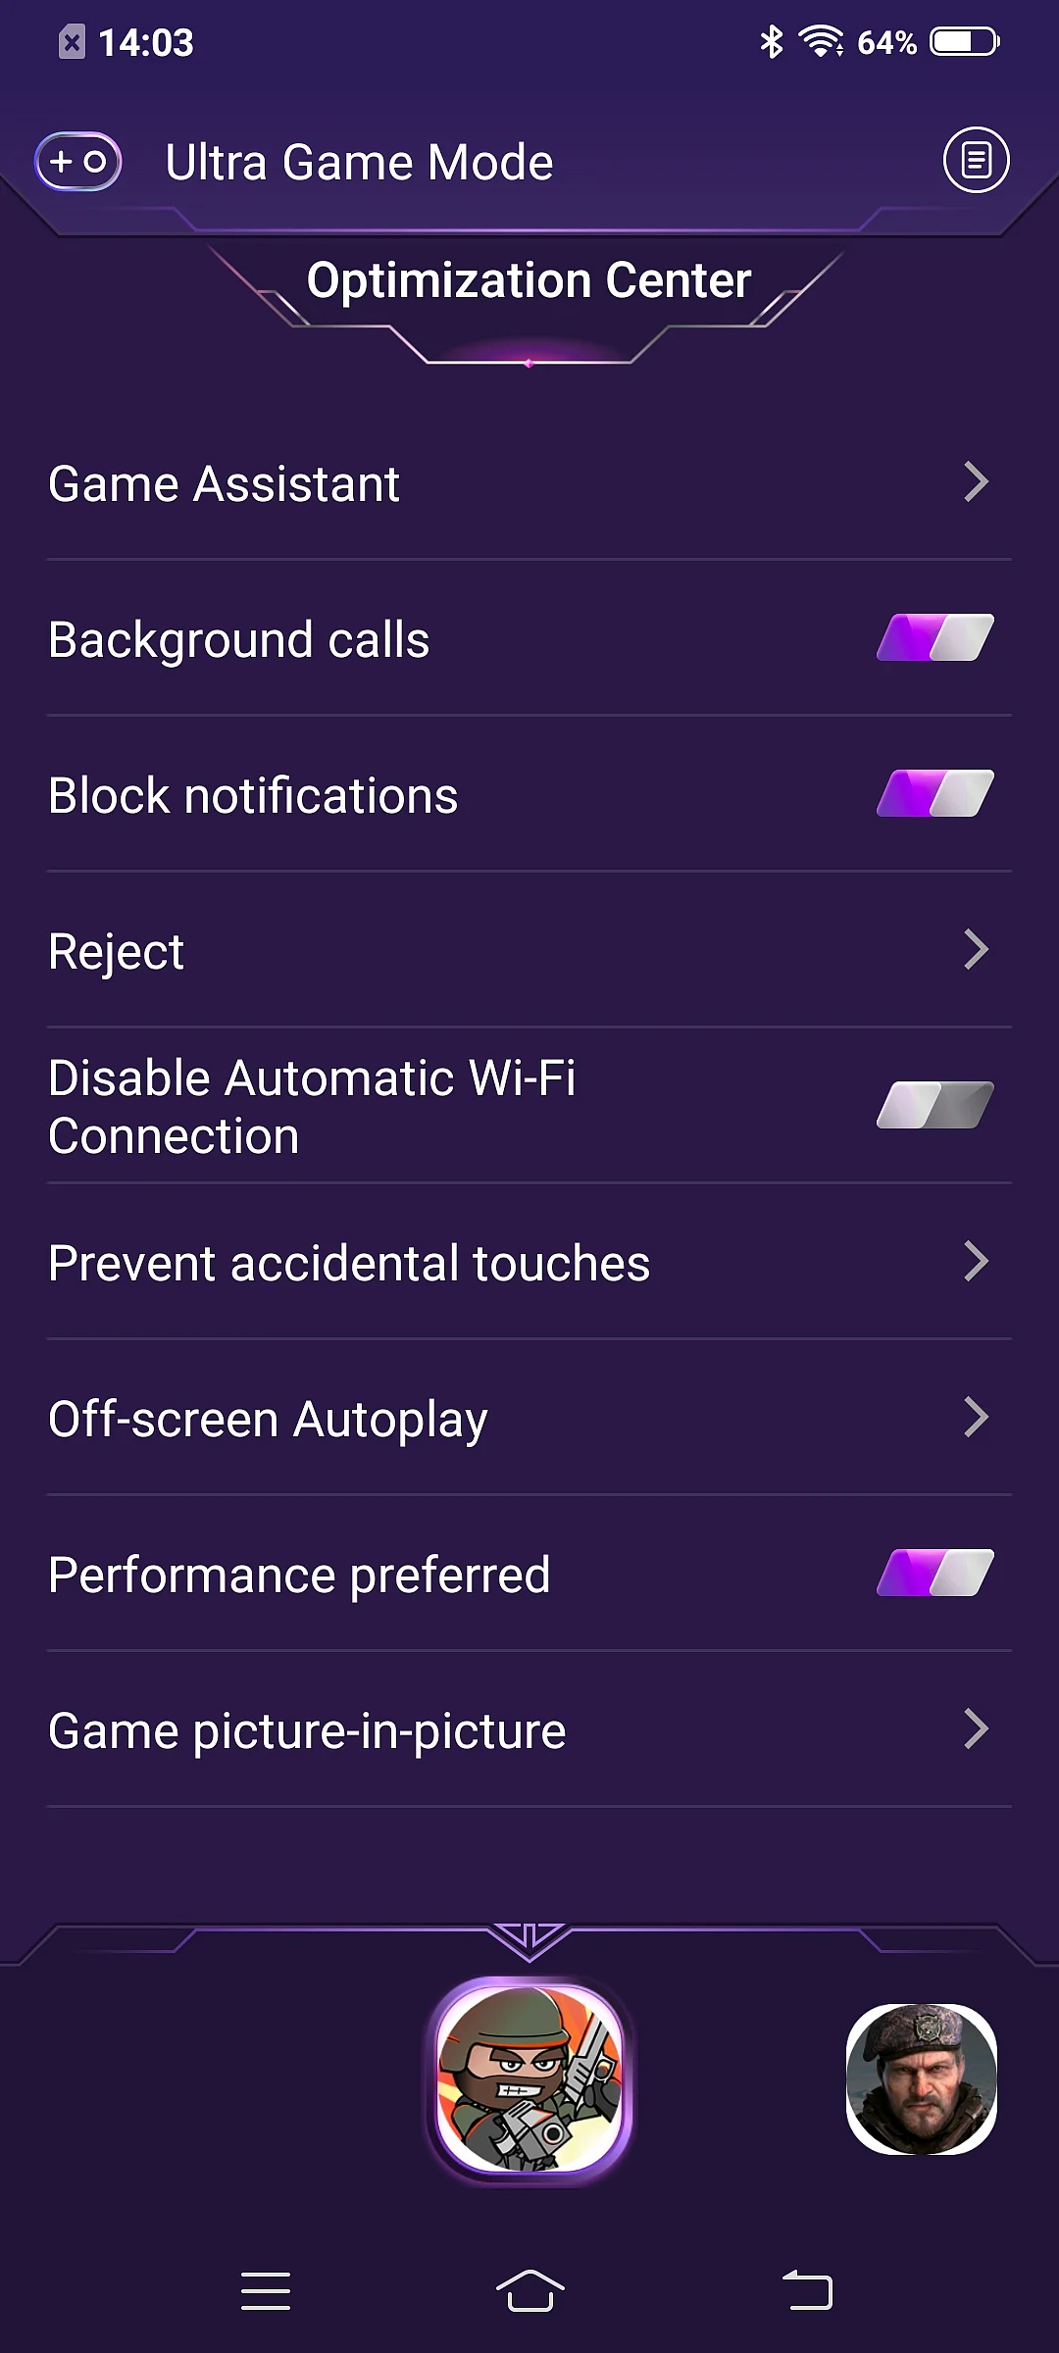Expand Game Assistant chevron
The image size is (1059, 2353).
976,481
